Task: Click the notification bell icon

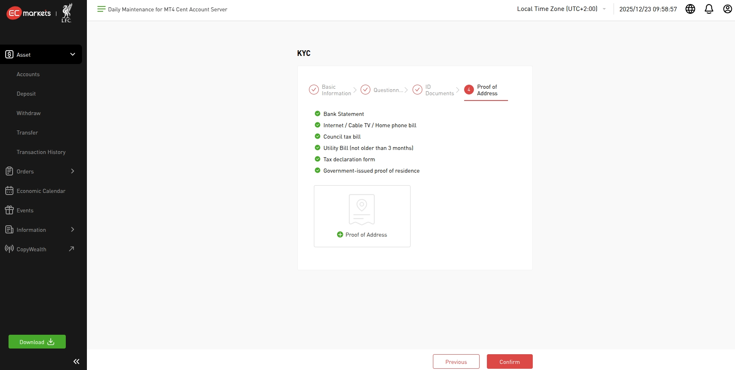Action: click(709, 9)
